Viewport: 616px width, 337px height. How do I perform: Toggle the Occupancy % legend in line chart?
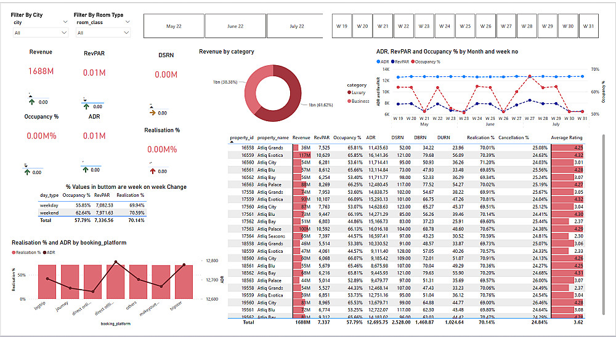[426, 61]
